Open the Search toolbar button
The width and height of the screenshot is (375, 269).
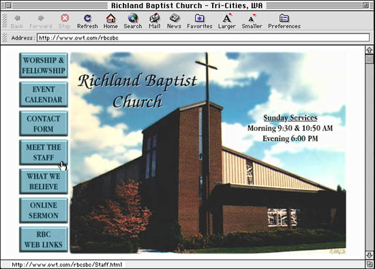[133, 21]
